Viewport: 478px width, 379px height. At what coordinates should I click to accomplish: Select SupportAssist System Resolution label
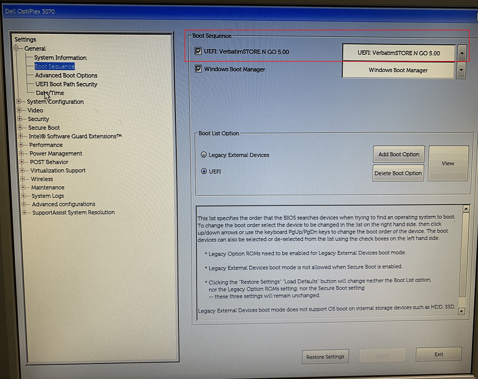(x=74, y=212)
